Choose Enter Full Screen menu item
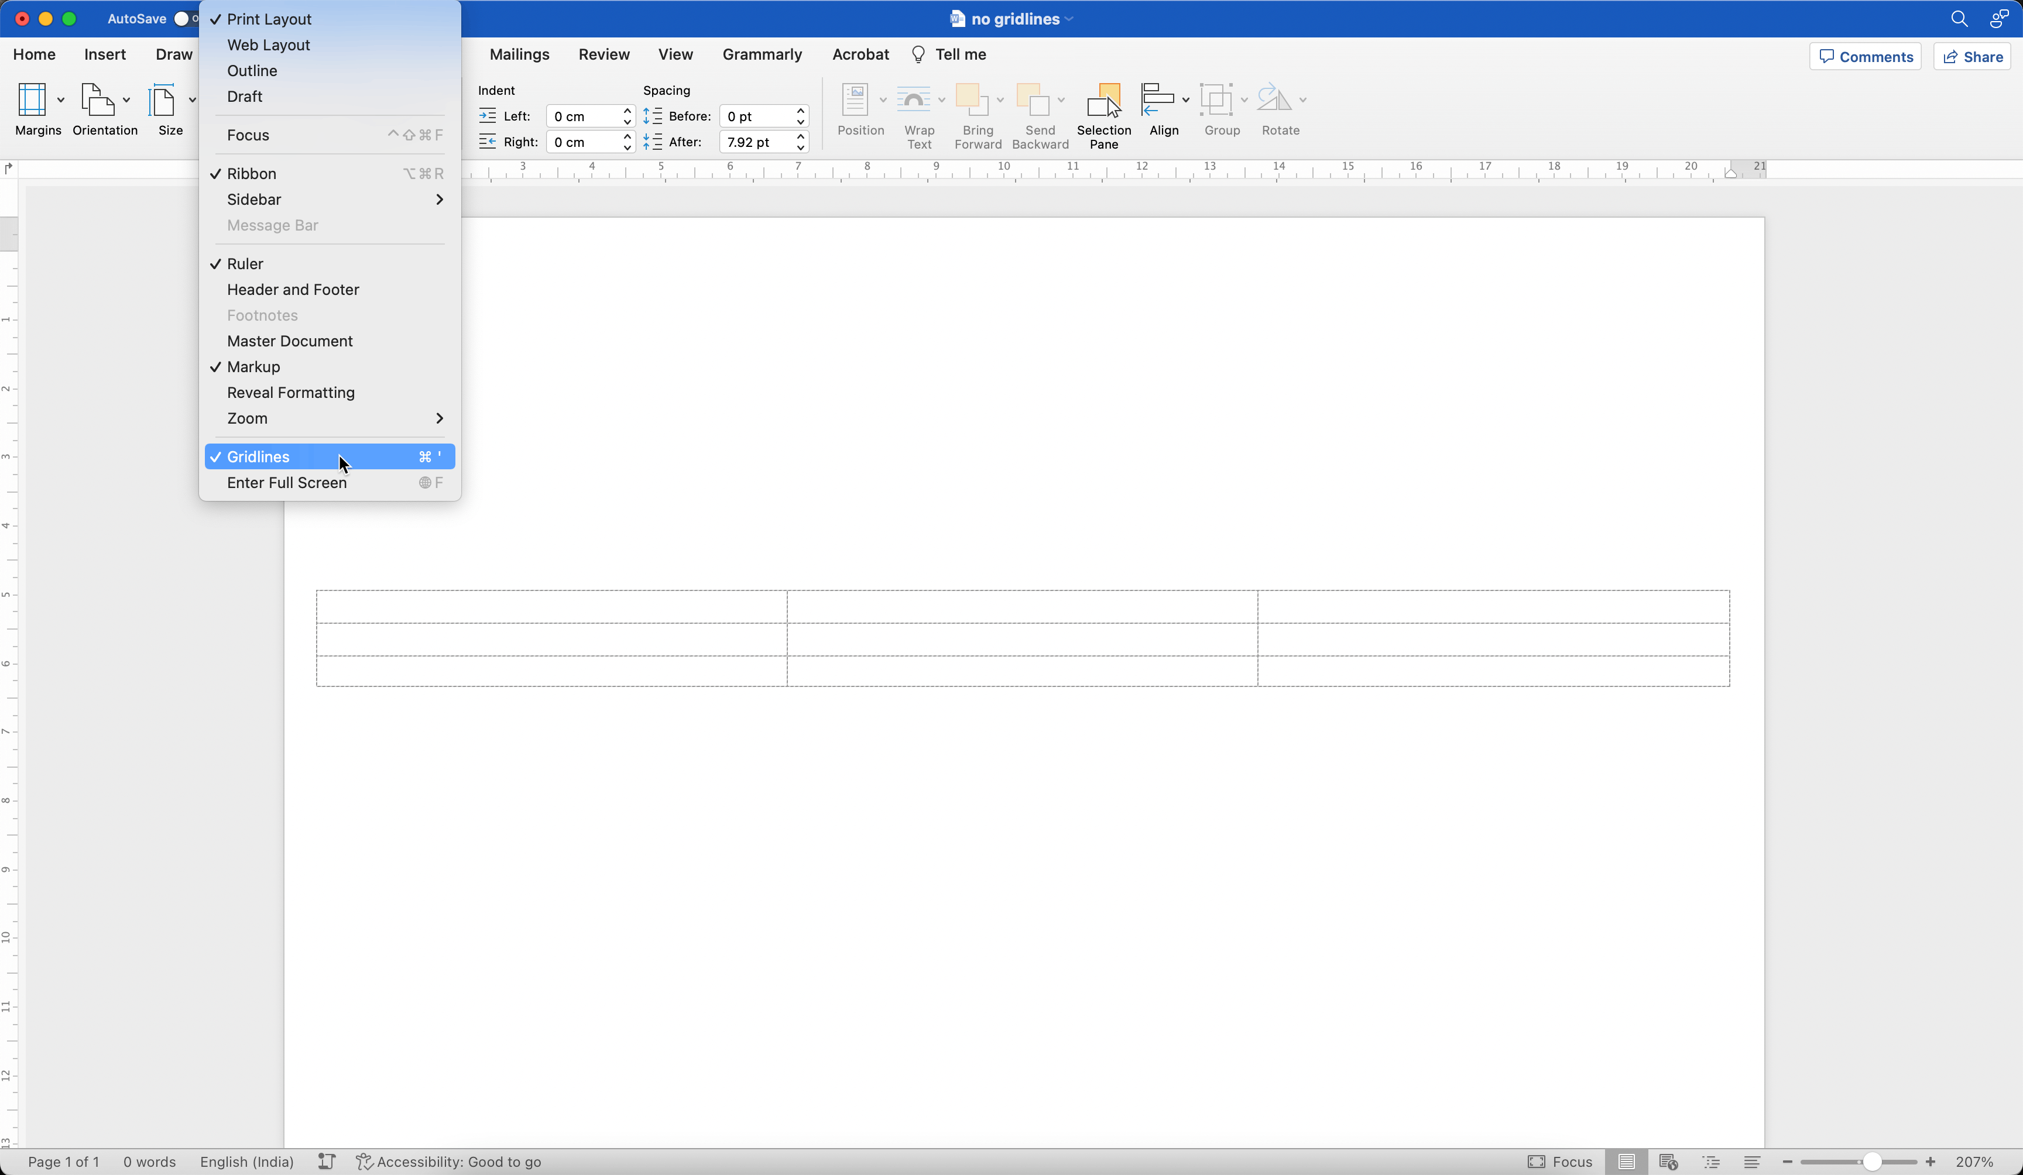The height and width of the screenshot is (1175, 2023). click(330, 482)
